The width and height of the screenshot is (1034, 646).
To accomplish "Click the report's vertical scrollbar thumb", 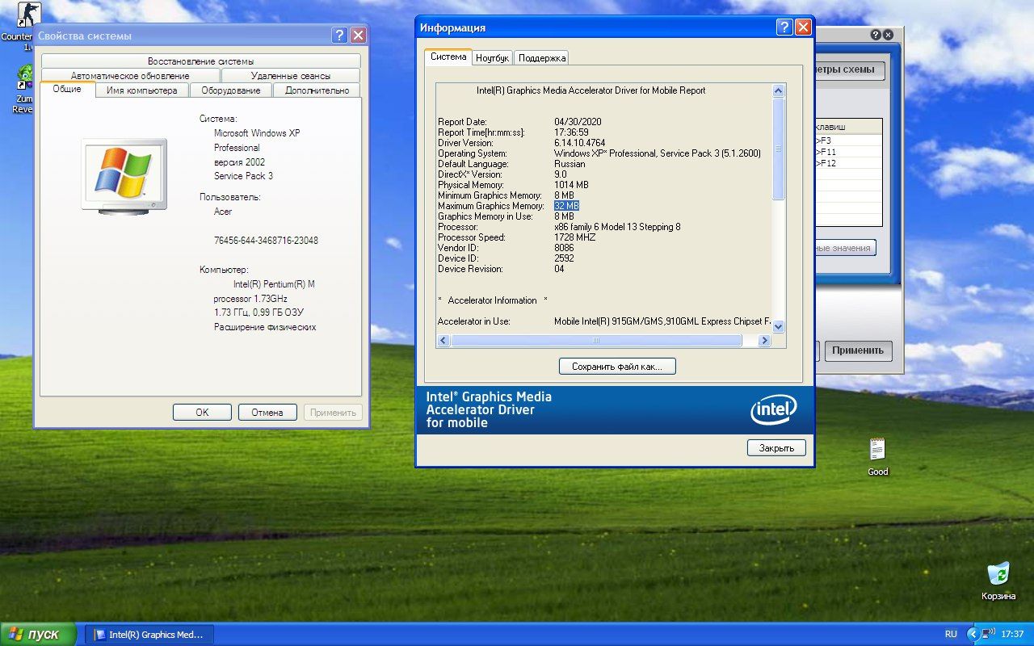I will (779, 149).
